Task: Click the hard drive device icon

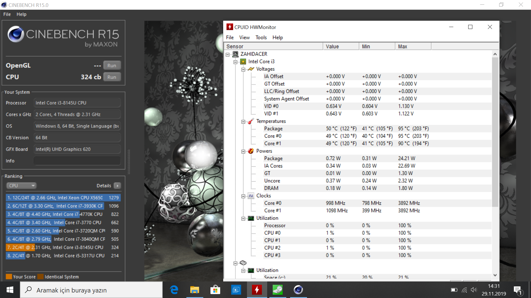Action: [243, 263]
